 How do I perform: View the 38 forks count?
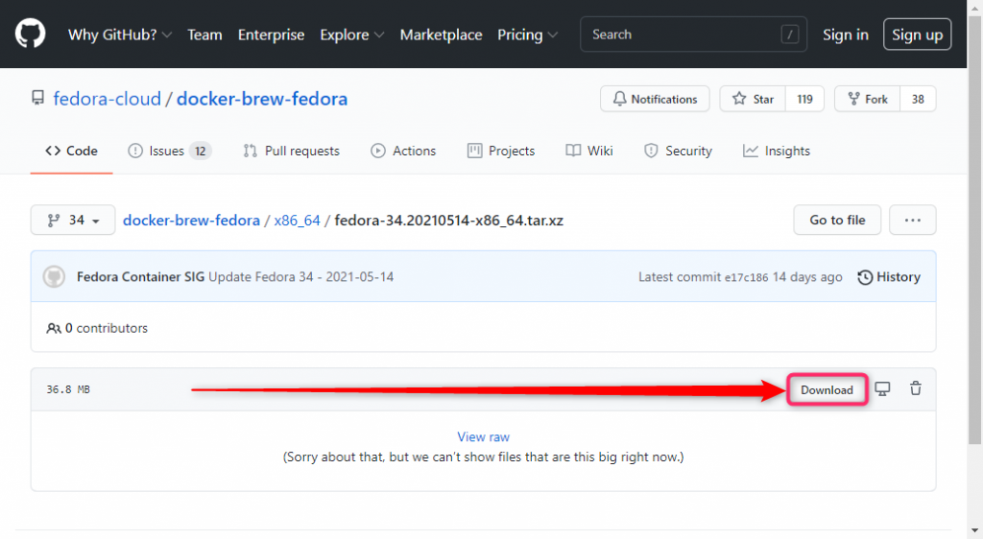tap(918, 99)
